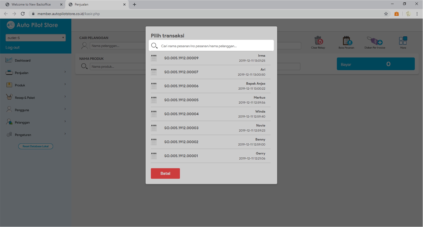The height and width of the screenshot is (227, 423).
Task: Open the Produk menu item
Action: point(20,85)
